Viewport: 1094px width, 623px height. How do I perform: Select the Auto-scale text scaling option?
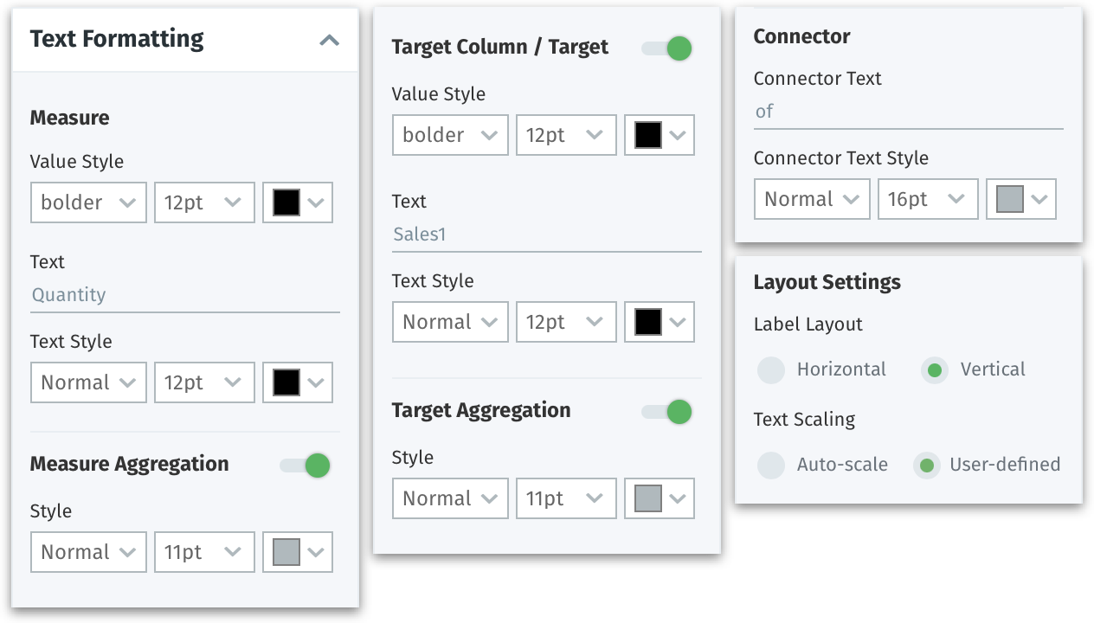(770, 465)
